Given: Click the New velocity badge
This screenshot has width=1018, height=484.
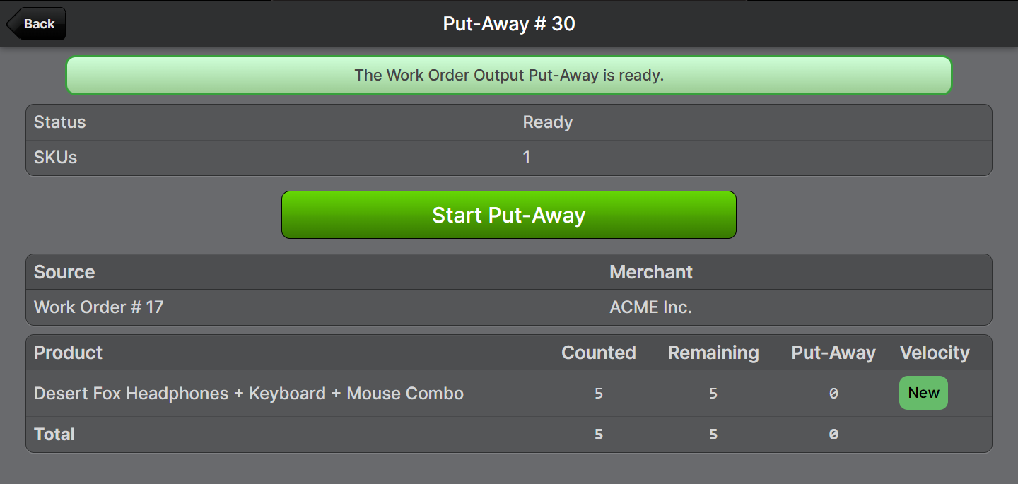Looking at the screenshot, I should point(923,393).
